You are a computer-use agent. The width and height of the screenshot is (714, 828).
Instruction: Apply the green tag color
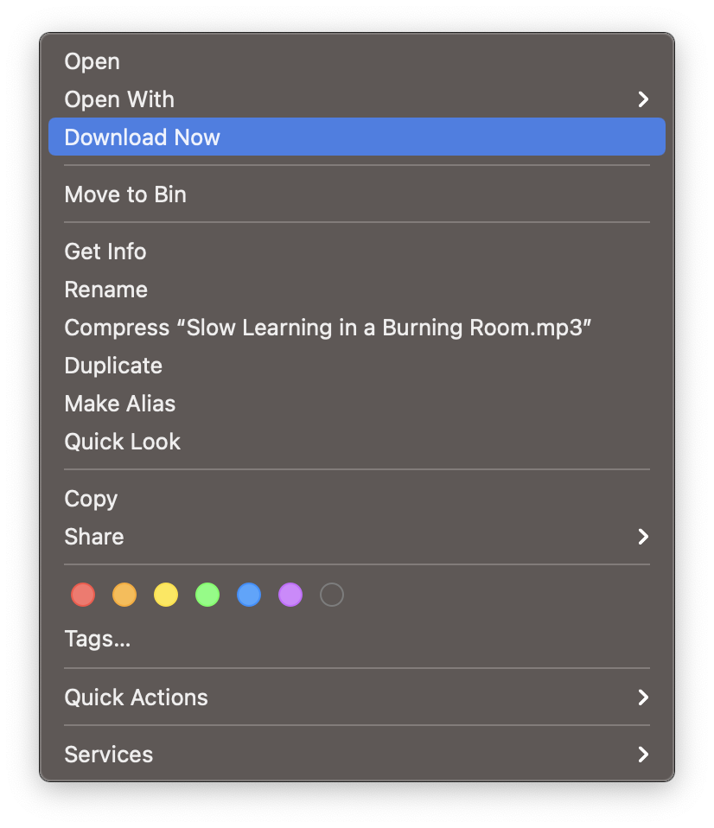207,595
